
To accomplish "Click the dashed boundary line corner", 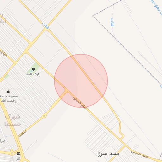I will click(93, 16).
